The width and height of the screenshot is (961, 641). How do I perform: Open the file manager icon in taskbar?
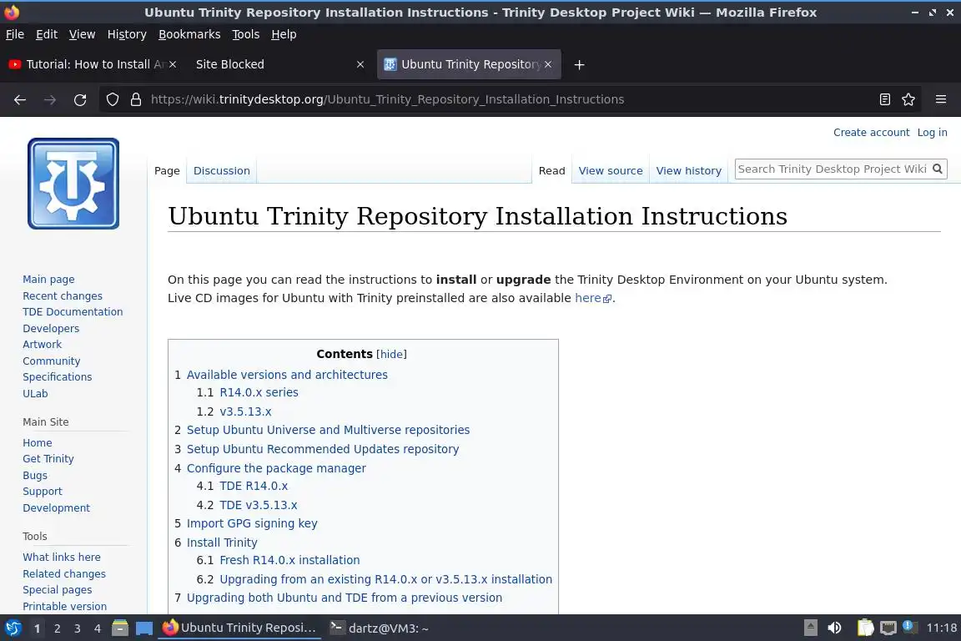click(x=120, y=628)
